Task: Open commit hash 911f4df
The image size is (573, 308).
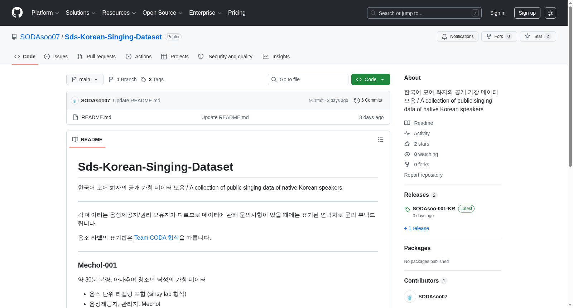Action: click(316, 101)
